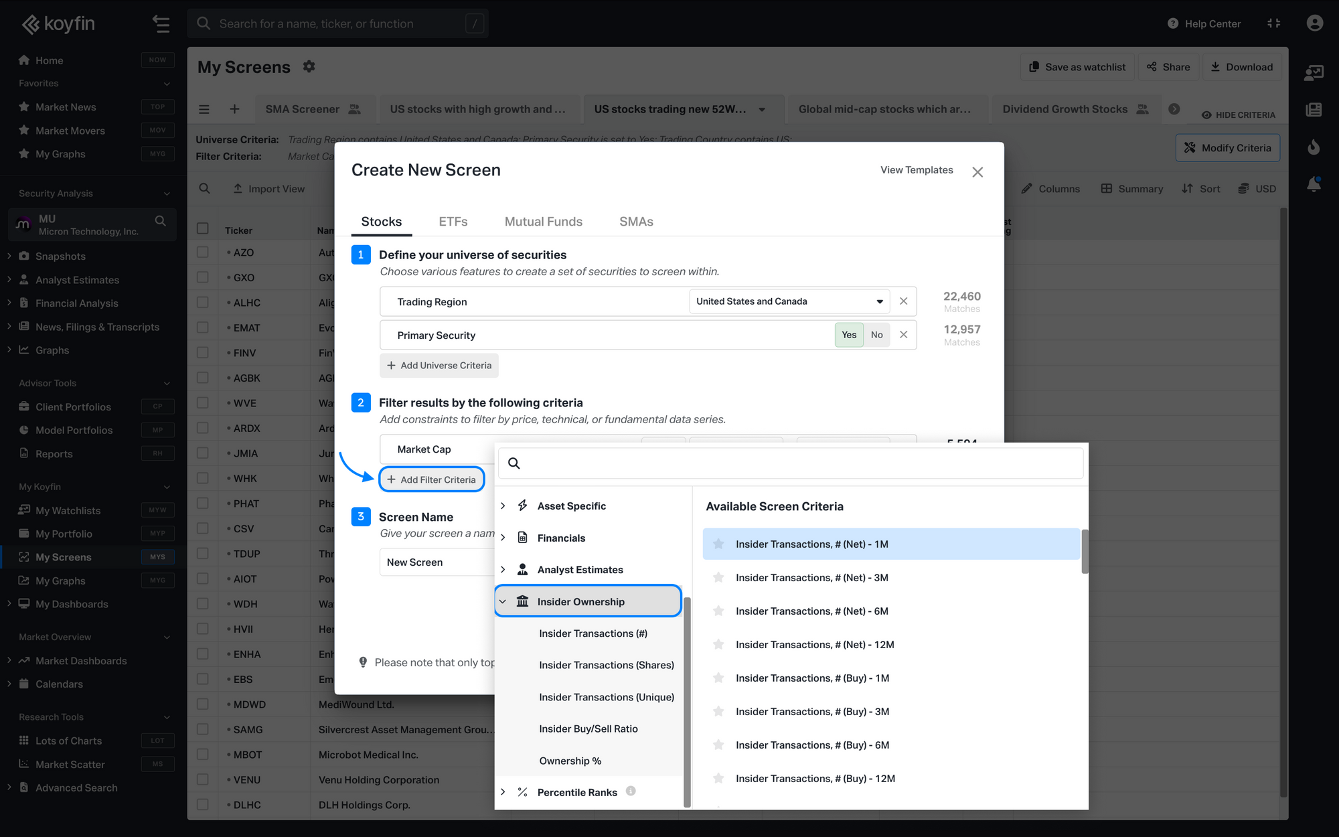
Task: Expand the Analyst Estimates category
Action: click(x=503, y=569)
